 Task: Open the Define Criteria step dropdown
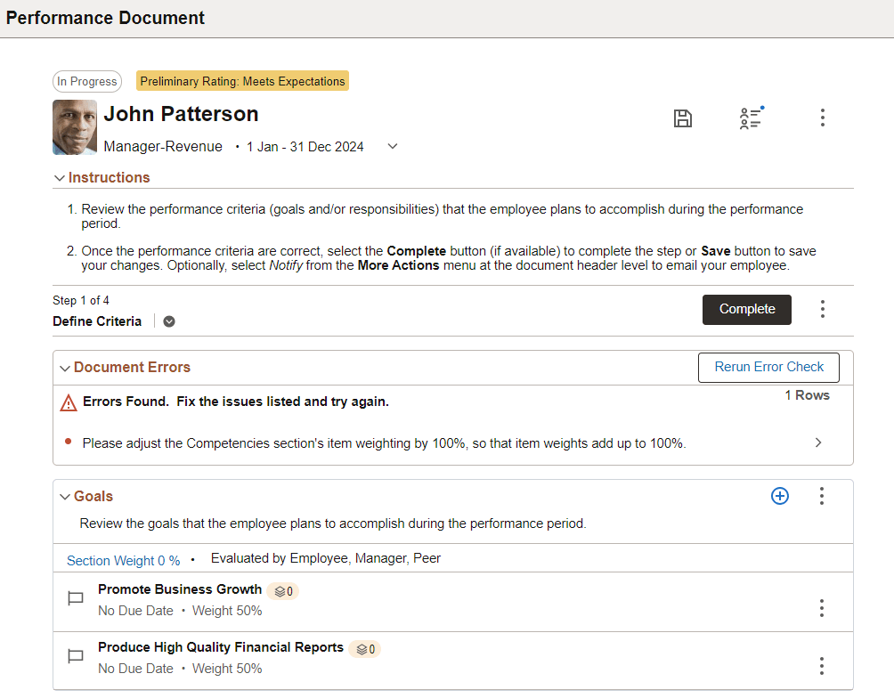click(168, 321)
